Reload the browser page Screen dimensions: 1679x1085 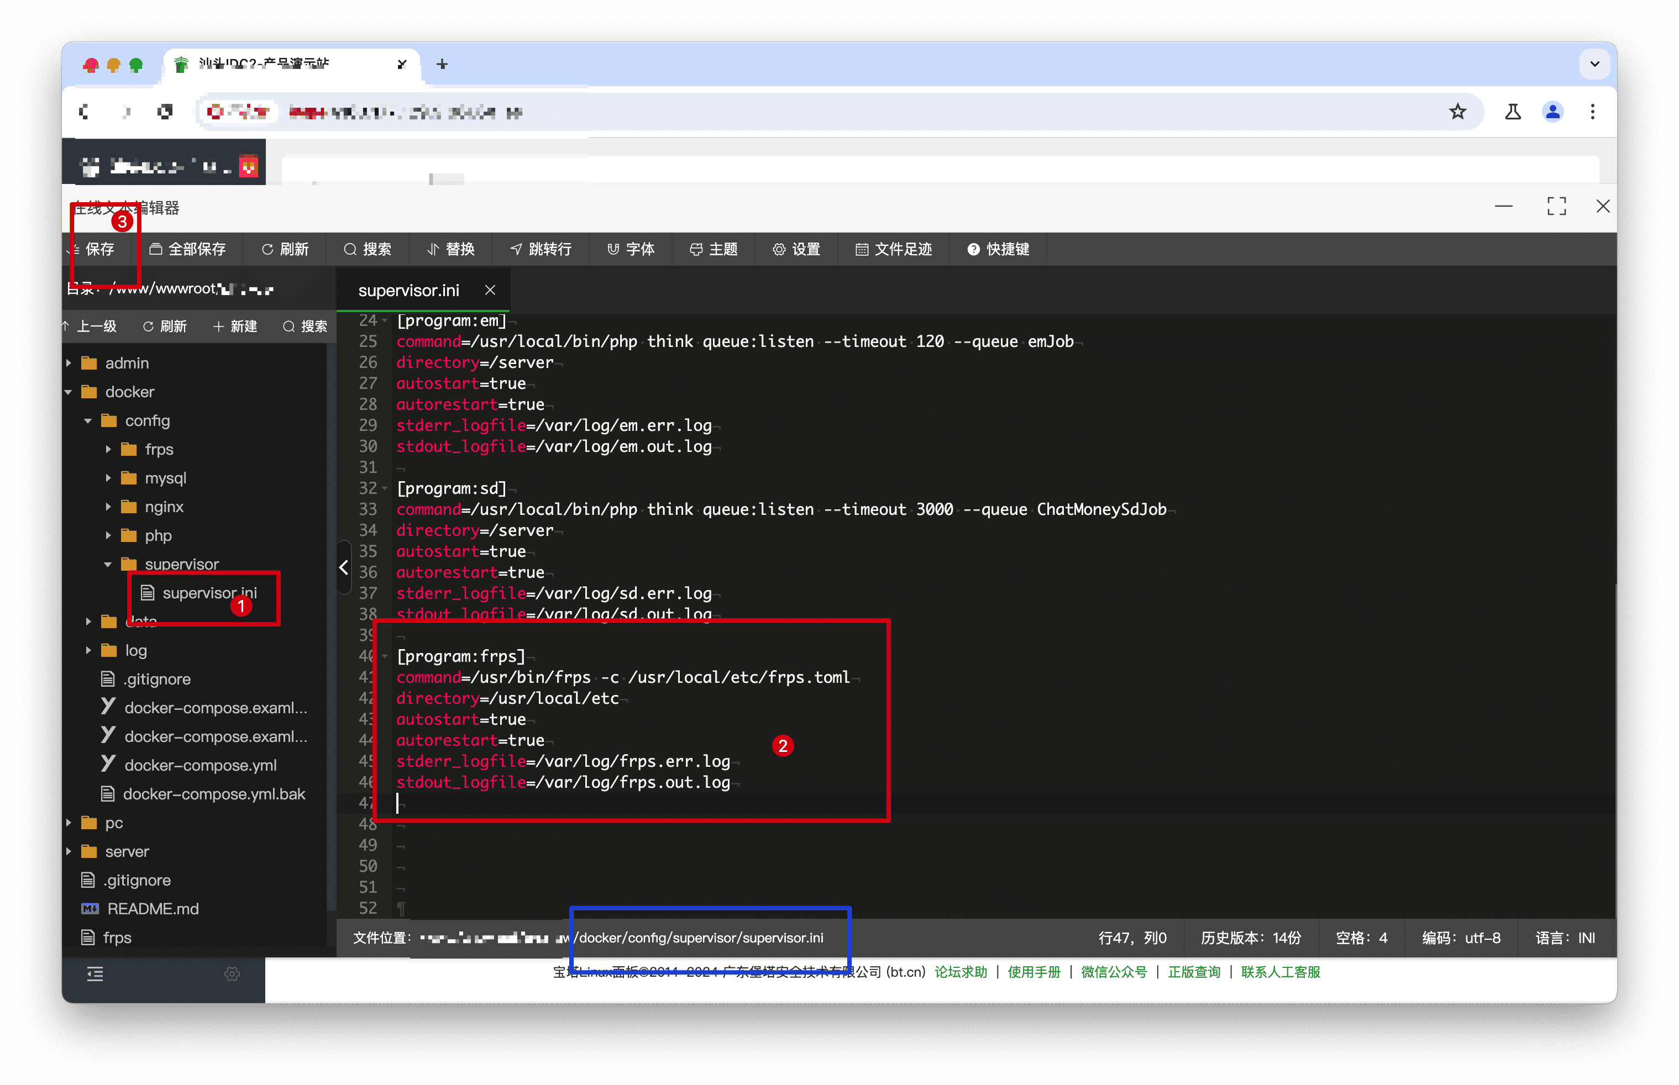pos(165,112)
